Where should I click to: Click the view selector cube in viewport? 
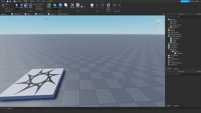point(158,23)
